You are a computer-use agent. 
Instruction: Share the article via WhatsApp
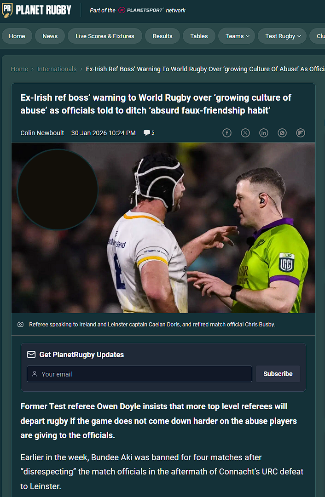pos(282,133)
